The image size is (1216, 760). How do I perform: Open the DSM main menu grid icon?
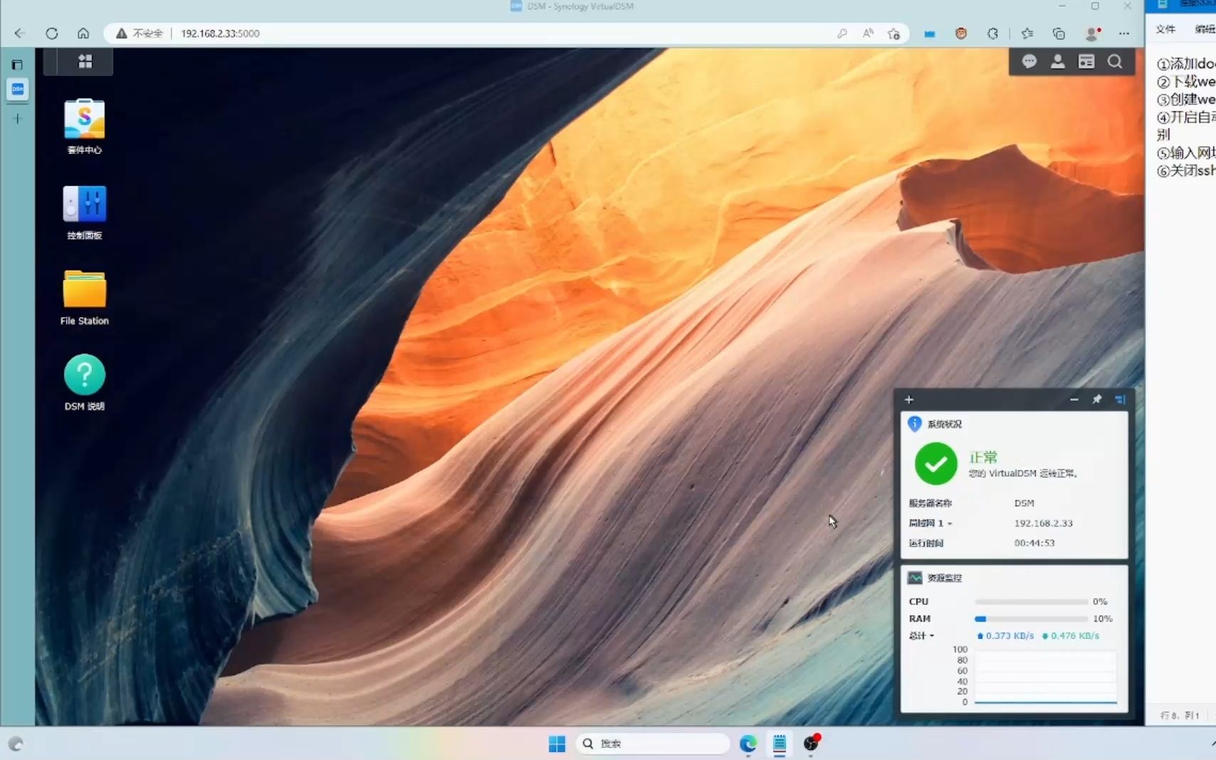click(85, 61)
